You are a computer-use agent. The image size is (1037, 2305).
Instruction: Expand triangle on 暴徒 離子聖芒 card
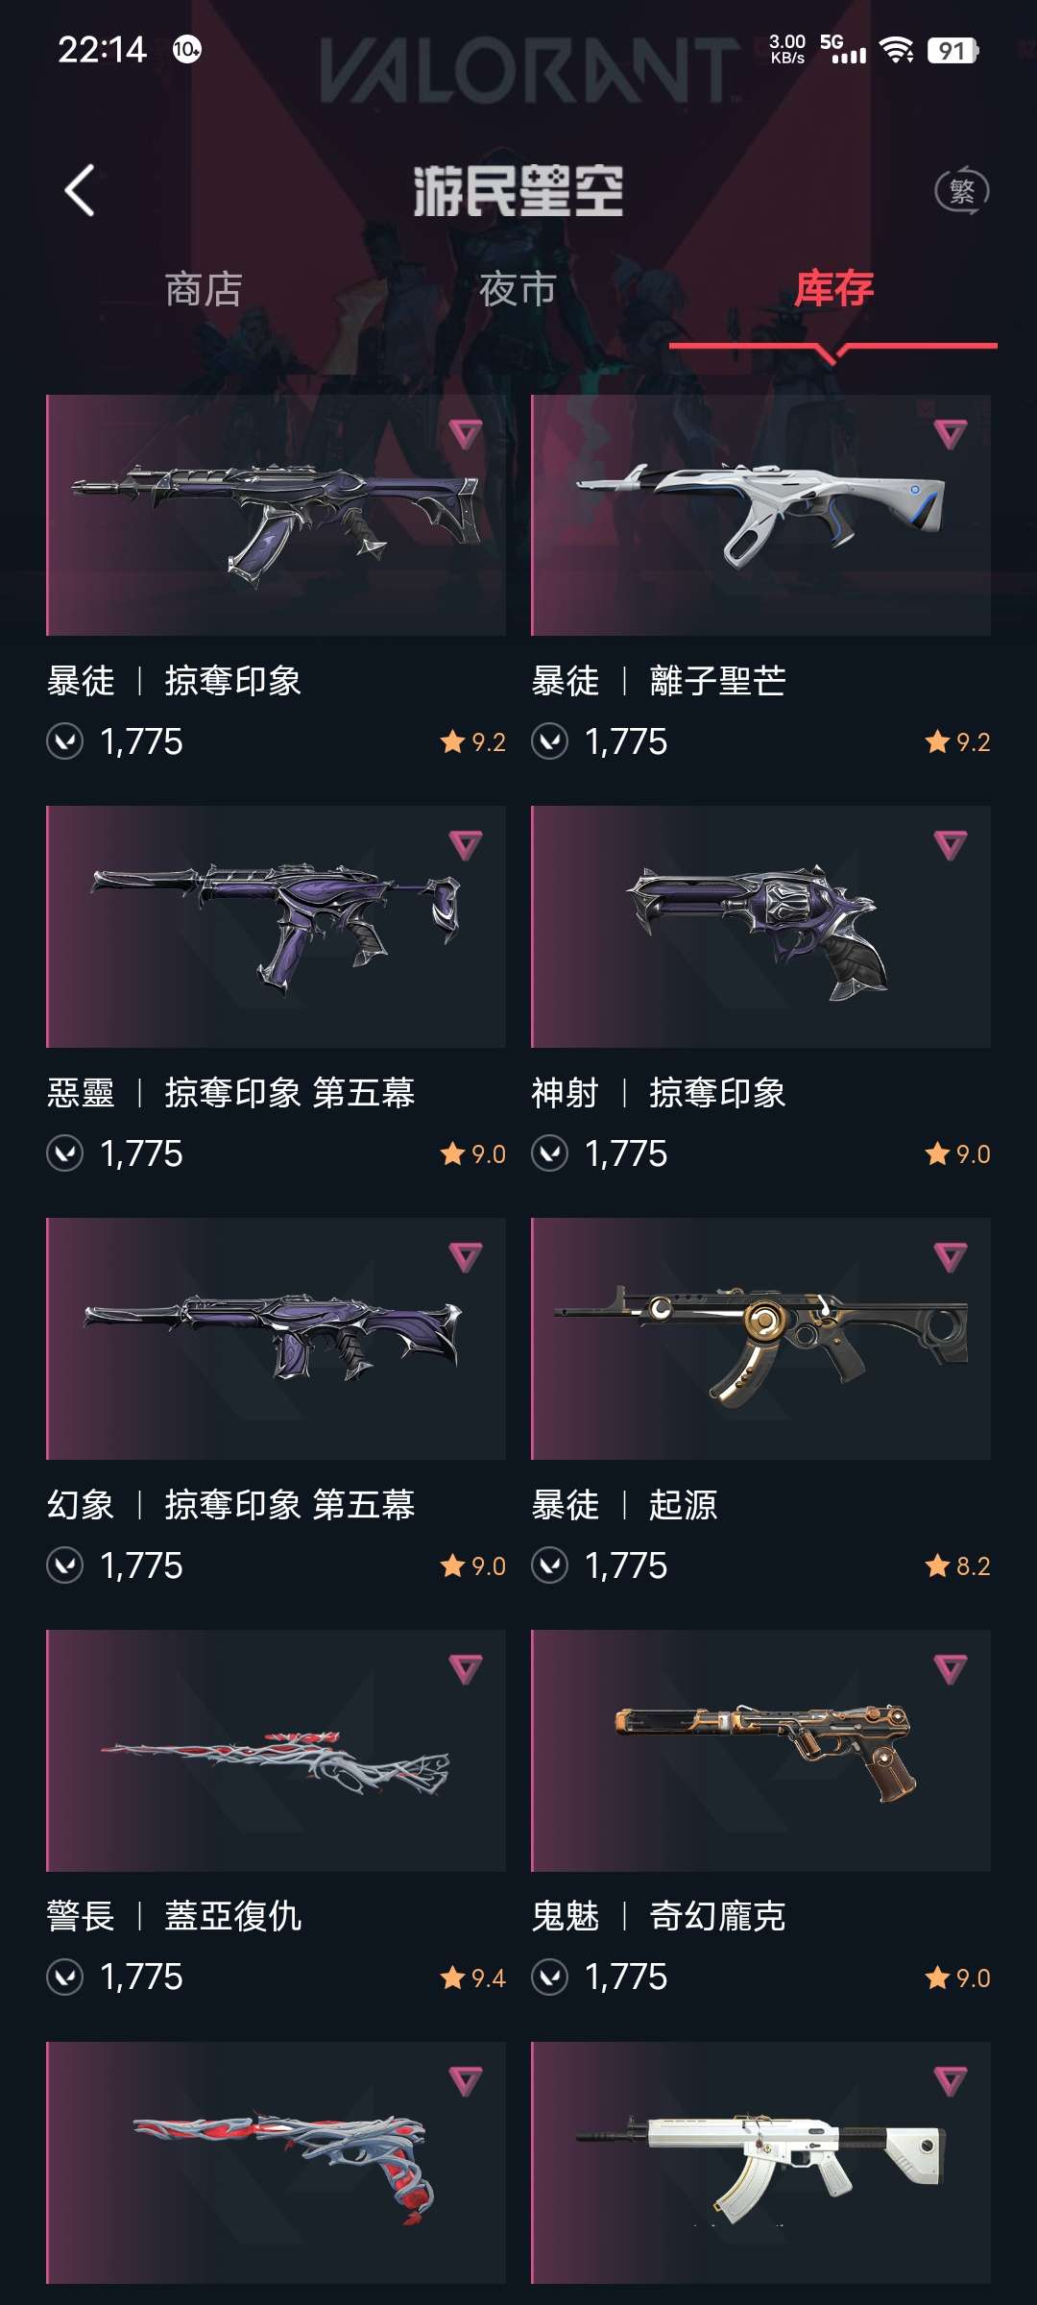tap(951, 434)
